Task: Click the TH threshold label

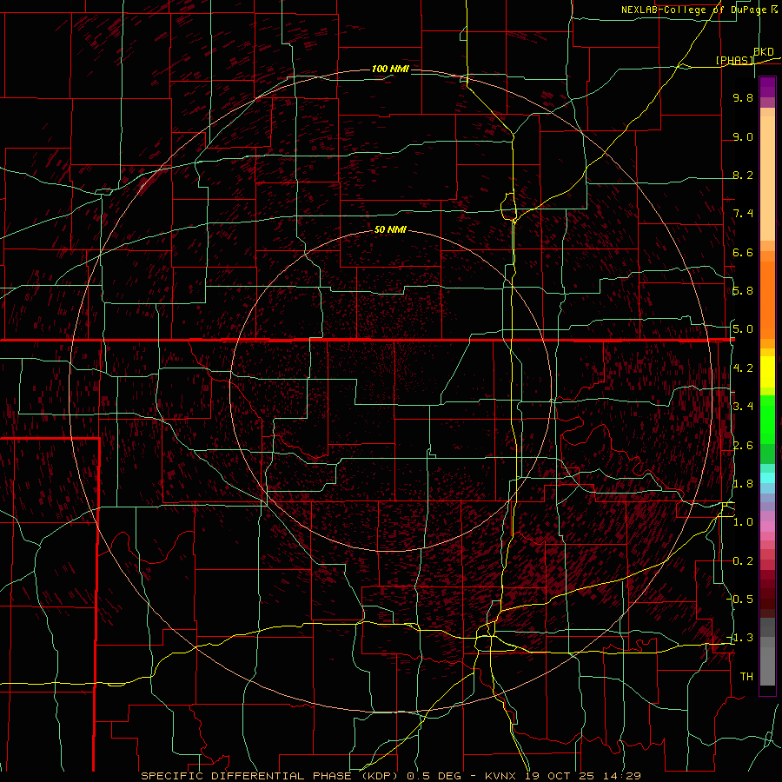Action: click(x=746, y=677)
